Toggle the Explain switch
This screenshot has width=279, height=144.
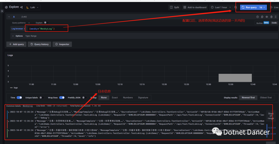pos(47,23)
